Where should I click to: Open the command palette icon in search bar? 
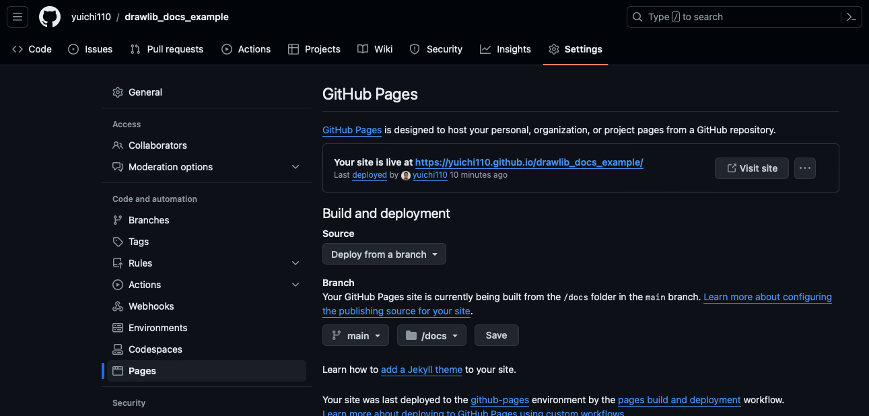click(x=851, y=17)
